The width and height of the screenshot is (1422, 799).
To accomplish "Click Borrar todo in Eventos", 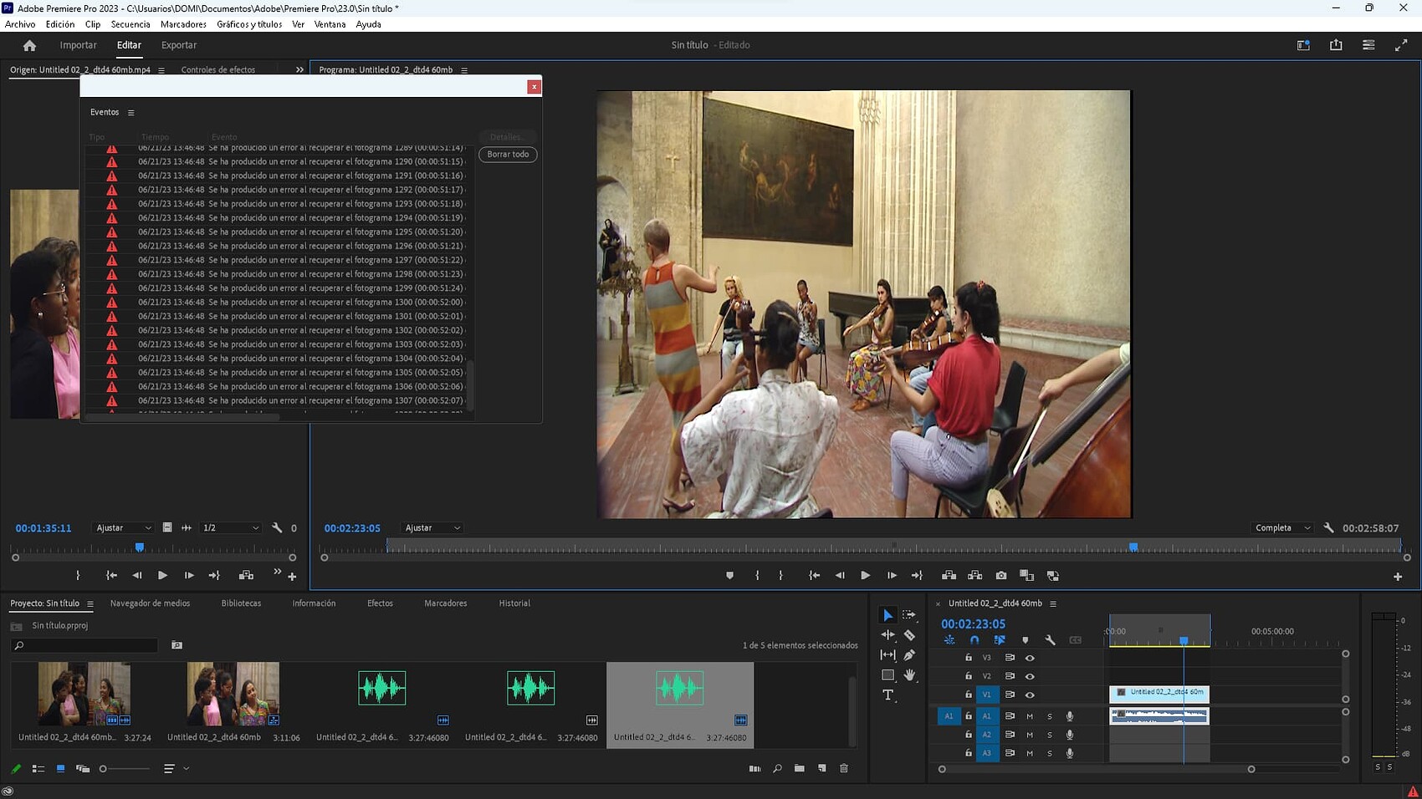I will (508, 155).
